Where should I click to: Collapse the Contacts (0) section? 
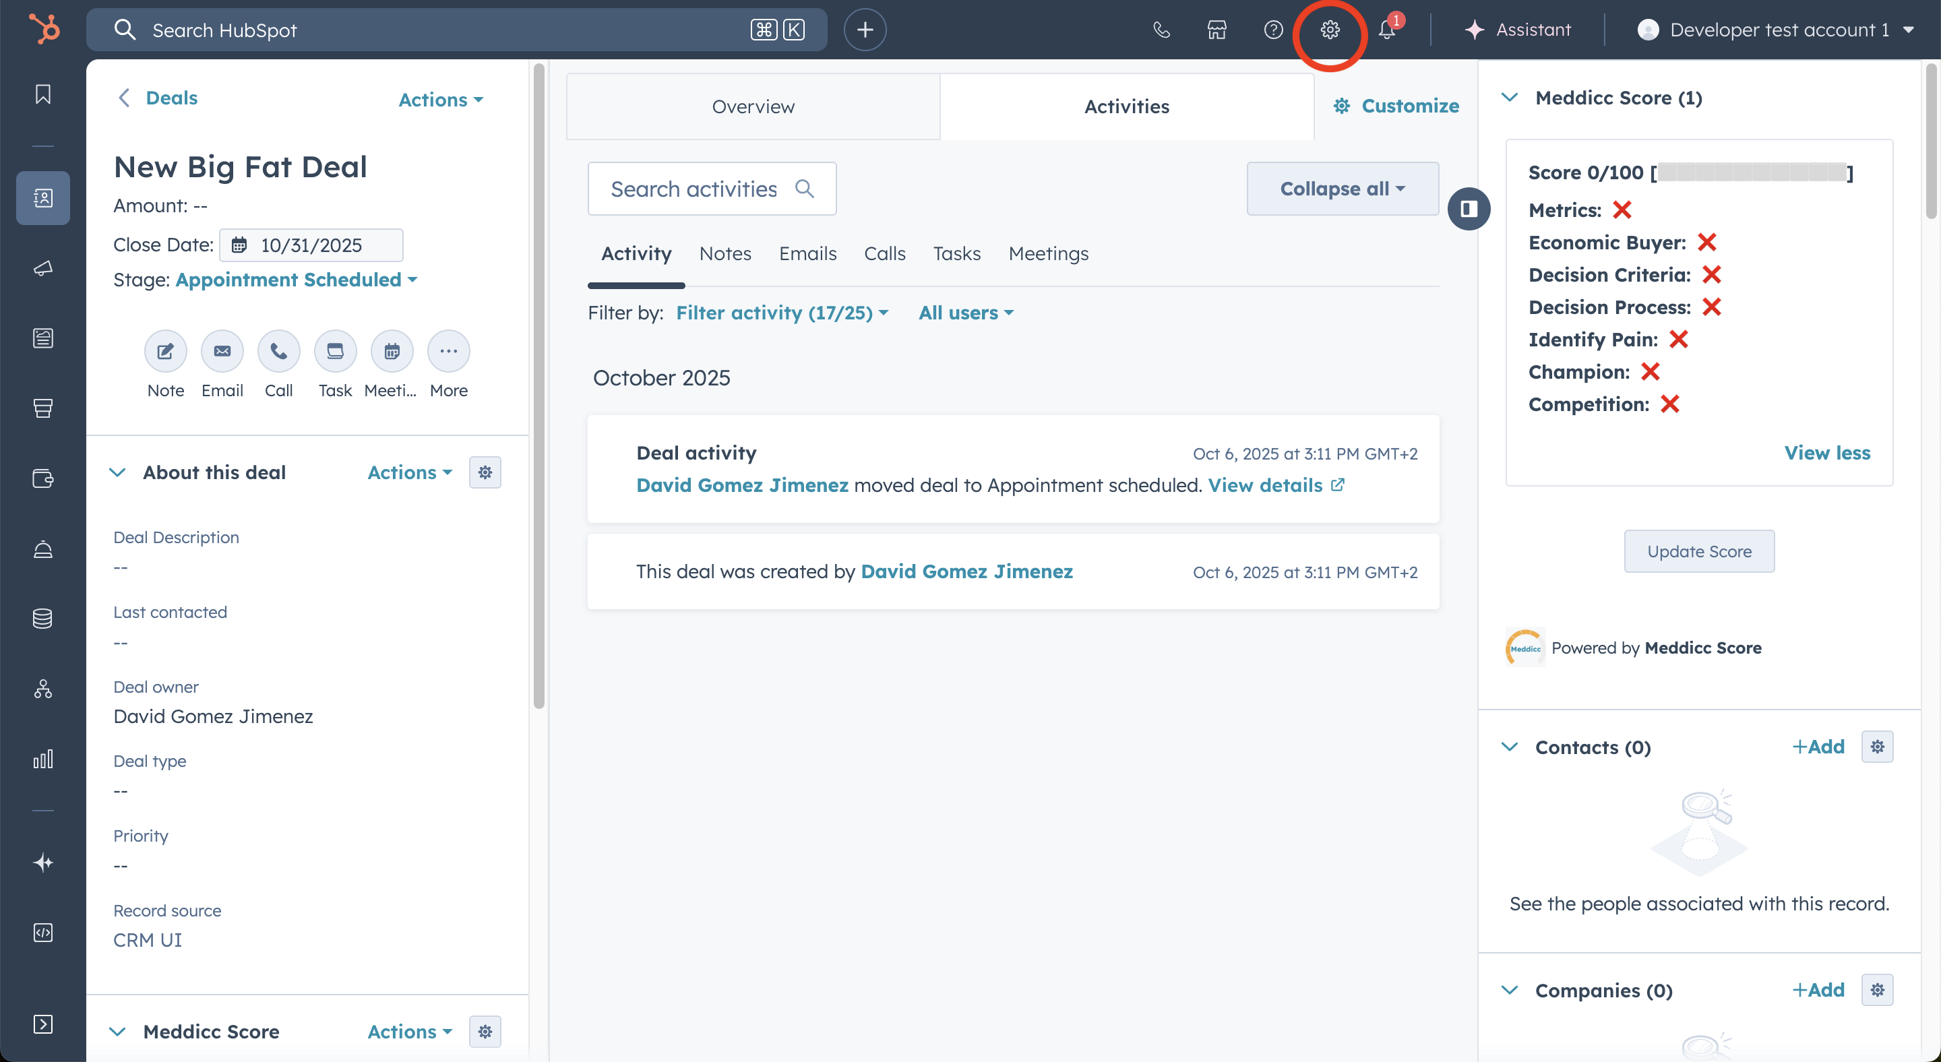(x=1509, y=747)
